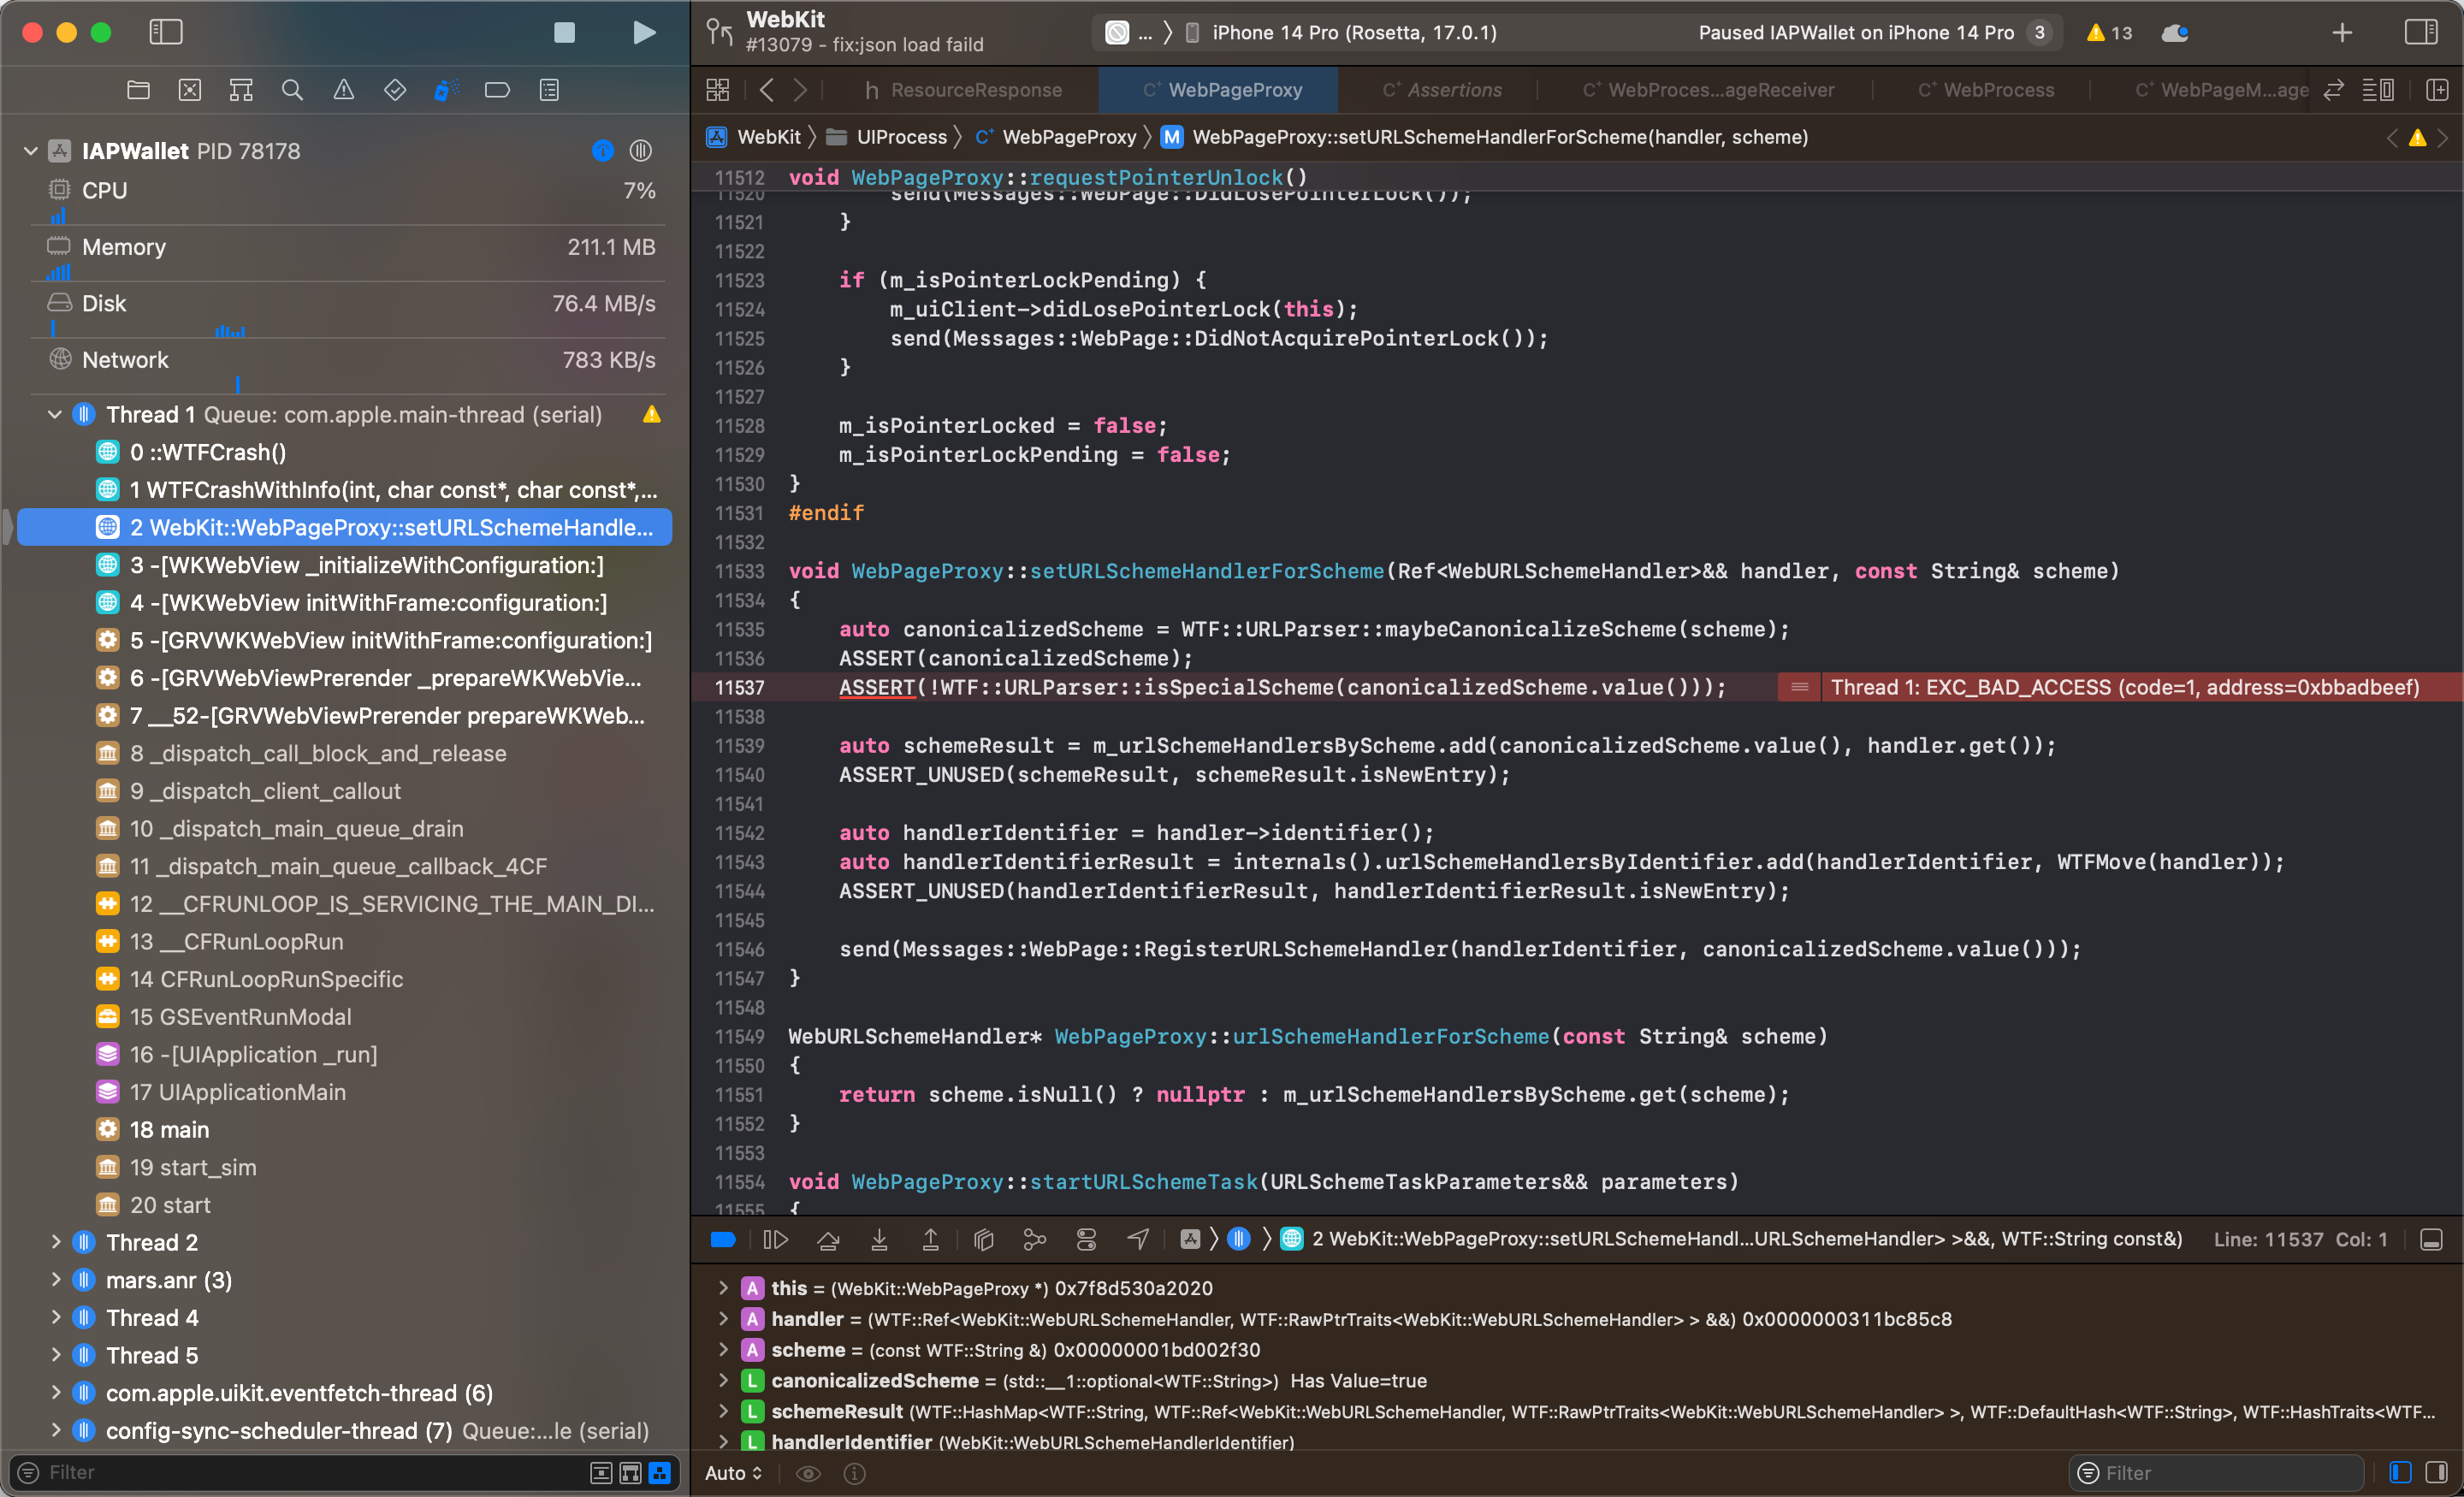
Task: Expand mars.anr (3) thread
Action: coord(55,1280)
